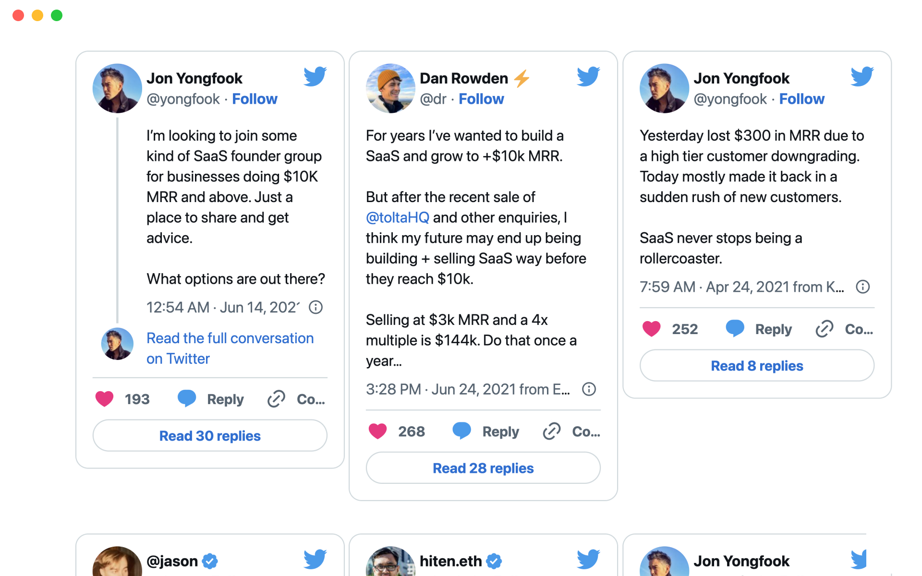This screenshot has width=922, height=576.
Task: Click the green window zoom button
Action: [x=57, y=15]
